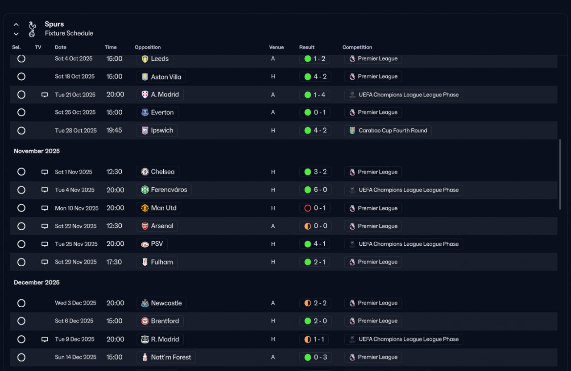The width and height of the screenshot is (571, 371).
Task: Sort fixtures by the Date column header
Action: (x=61, y=47)
